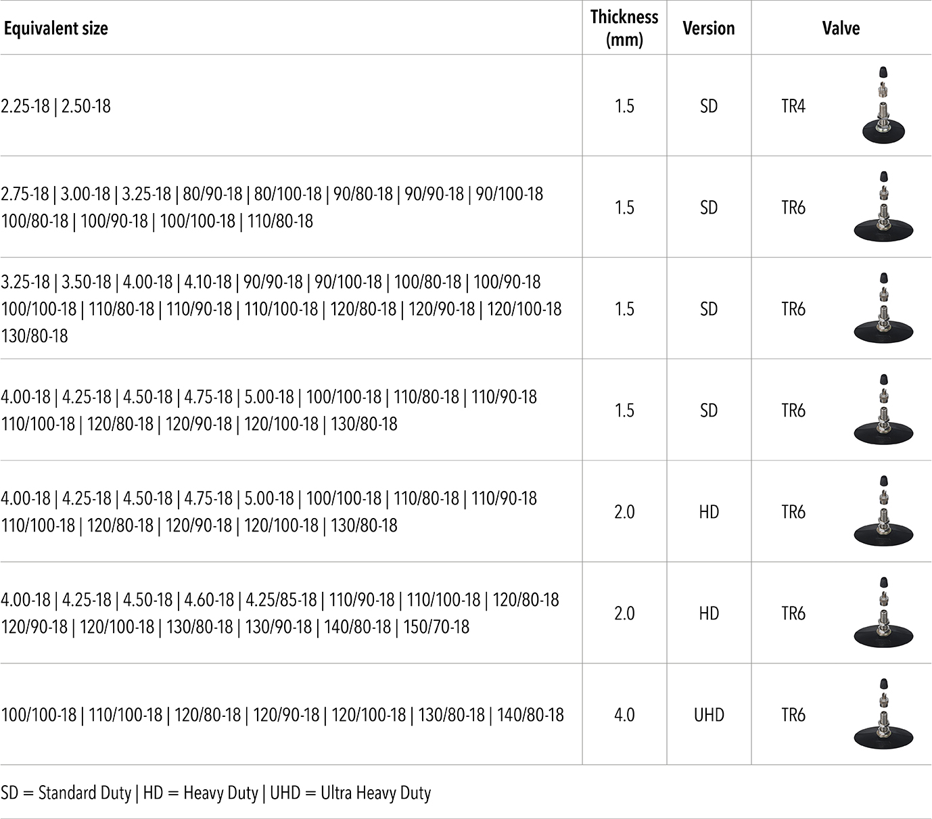Click the Equivalent size column header
Screen dimensions: 932x819
click(56, 28)
